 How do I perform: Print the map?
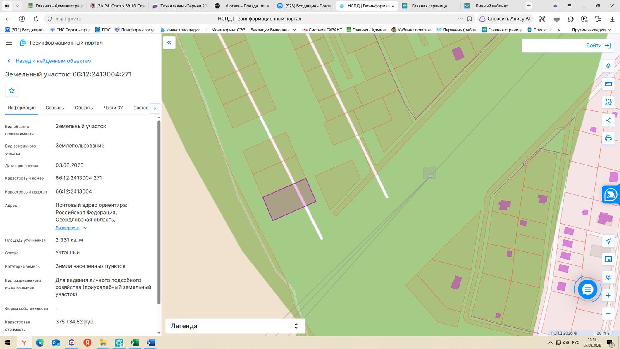(x=608, y=139)
